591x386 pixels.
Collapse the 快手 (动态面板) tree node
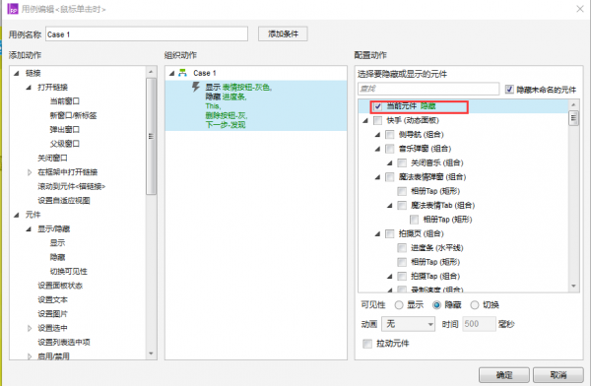click(x=365, y=120)
